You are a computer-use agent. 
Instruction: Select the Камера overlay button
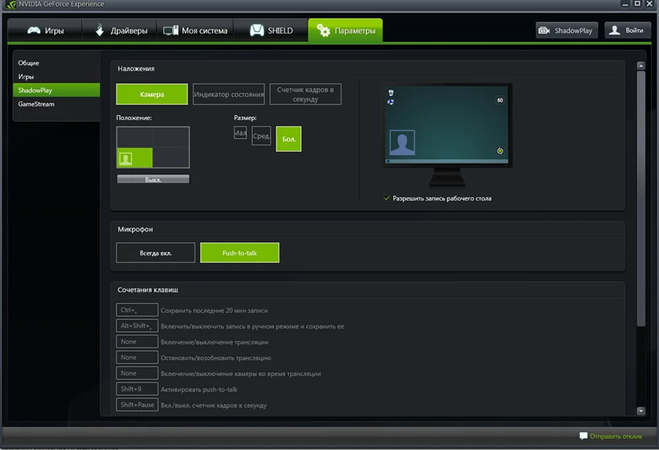tap(152, 94)
